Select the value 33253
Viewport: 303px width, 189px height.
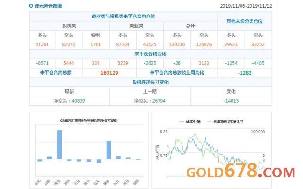(x=258, y=44)
